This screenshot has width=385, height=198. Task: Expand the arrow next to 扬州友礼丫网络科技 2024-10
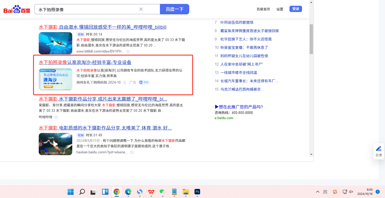(125, 83)
